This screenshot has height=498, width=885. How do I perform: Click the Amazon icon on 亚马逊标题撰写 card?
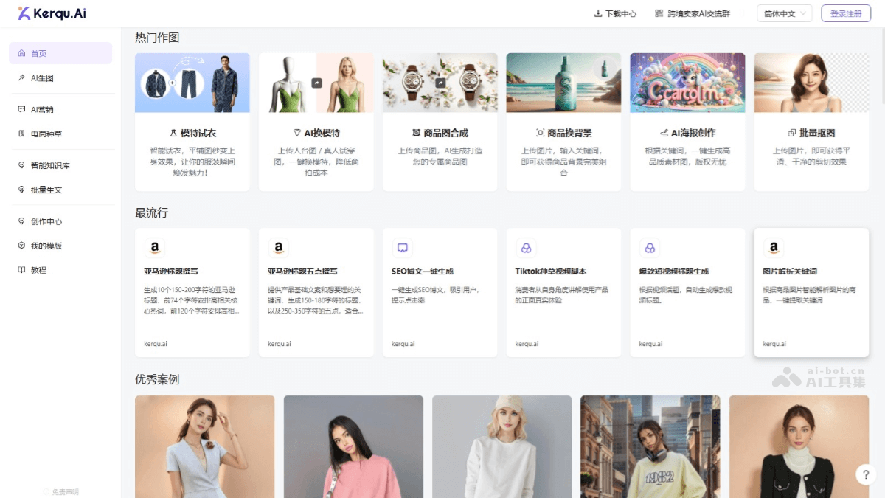(x=154, y=248)
